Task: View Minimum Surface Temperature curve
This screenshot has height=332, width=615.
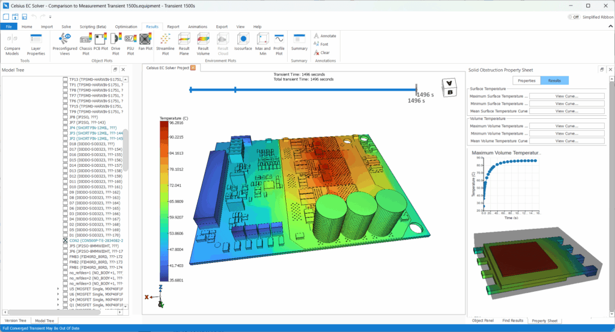Action: (567, 103)
